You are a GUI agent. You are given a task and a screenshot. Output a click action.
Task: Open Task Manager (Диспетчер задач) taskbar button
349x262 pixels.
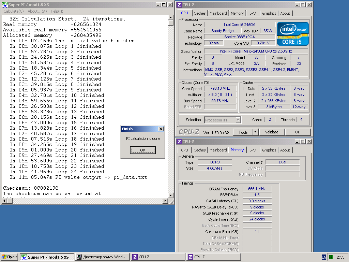click(102, 257)
